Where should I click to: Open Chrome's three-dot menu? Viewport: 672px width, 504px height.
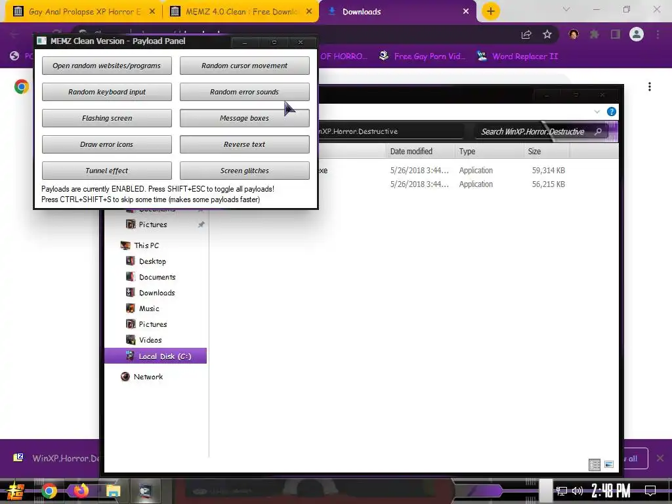658,34
